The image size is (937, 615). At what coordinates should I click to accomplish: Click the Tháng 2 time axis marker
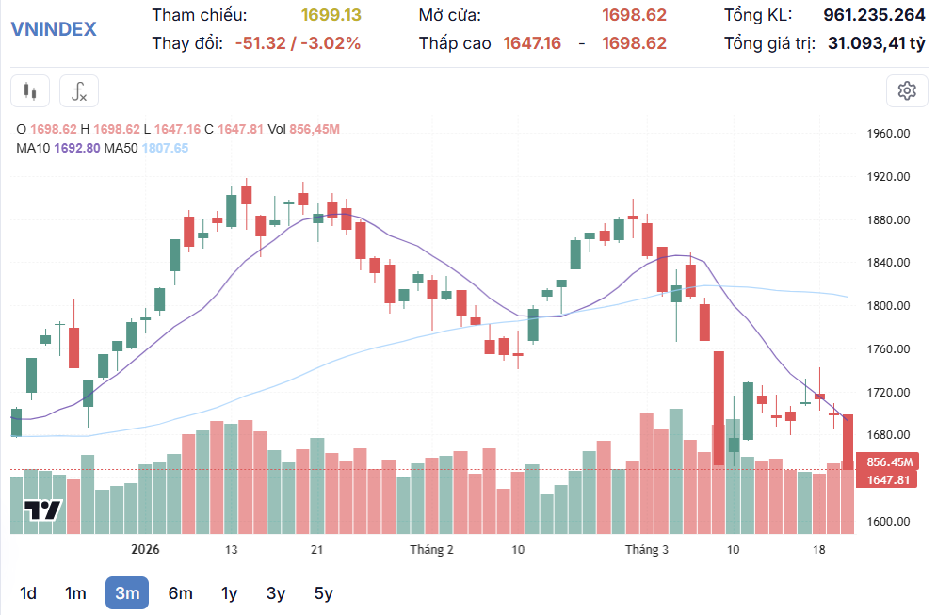click(431, 550)
